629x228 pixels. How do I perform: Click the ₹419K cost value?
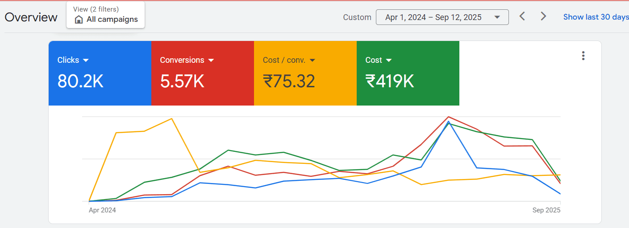click(390, 81)
